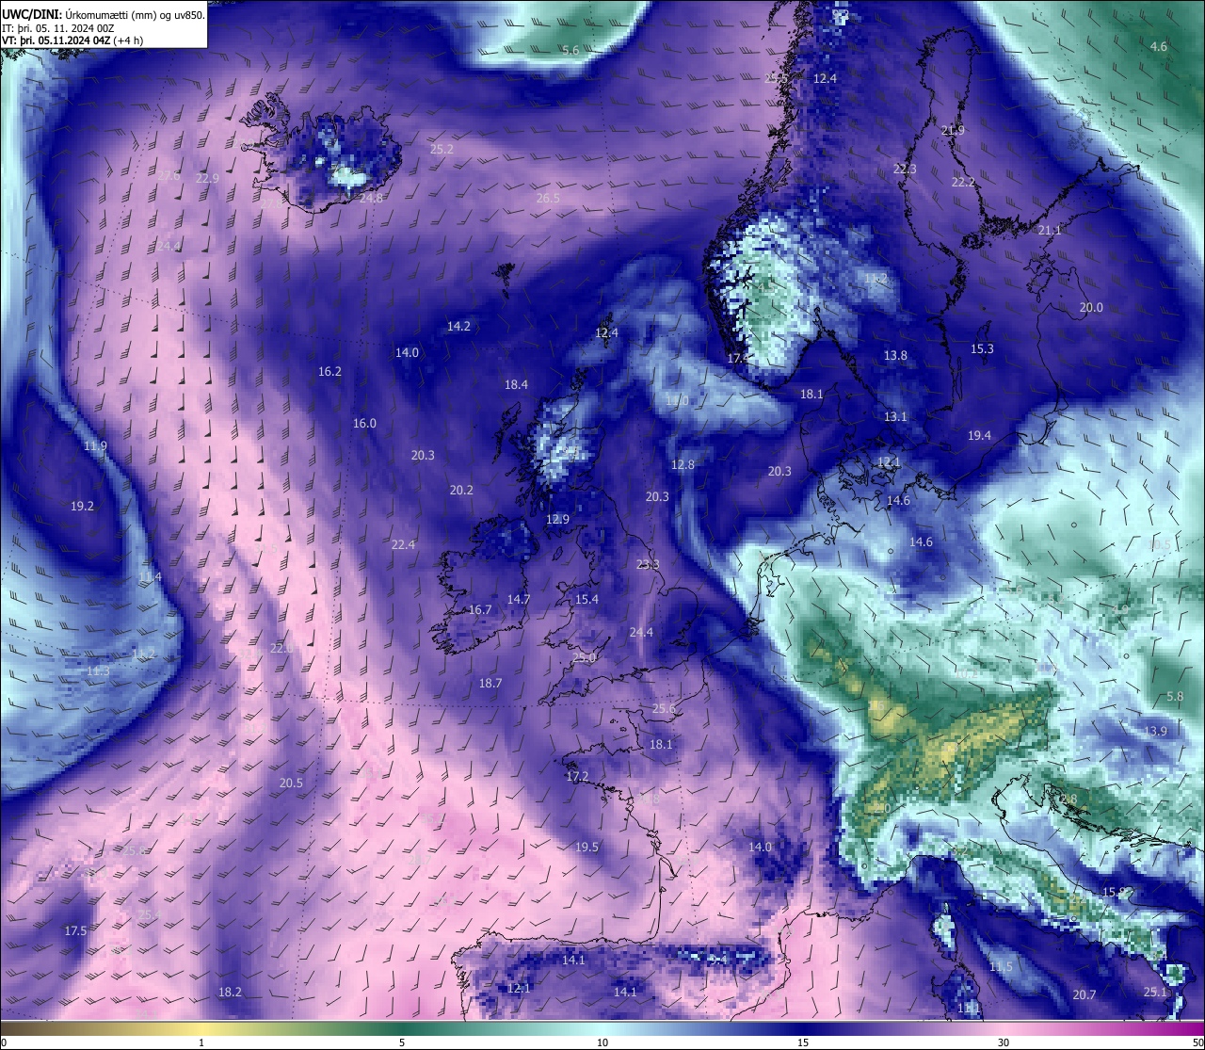Click the 13.9 value at the right edge

point(1155,731)
